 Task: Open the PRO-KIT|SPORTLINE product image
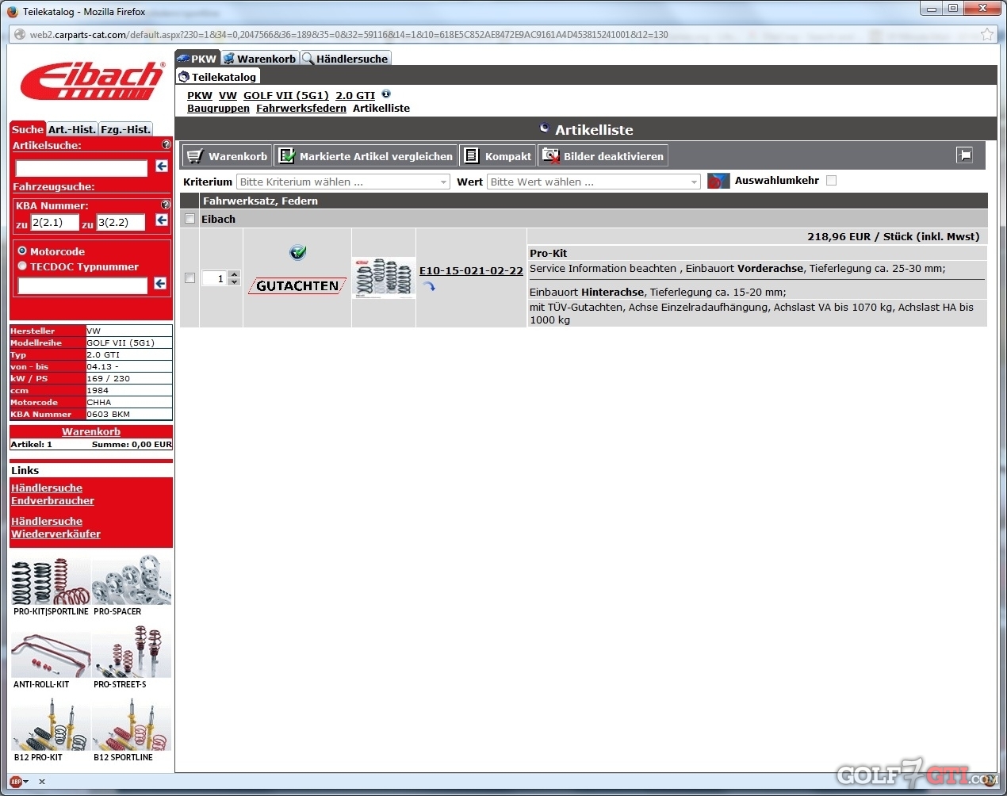51,582
